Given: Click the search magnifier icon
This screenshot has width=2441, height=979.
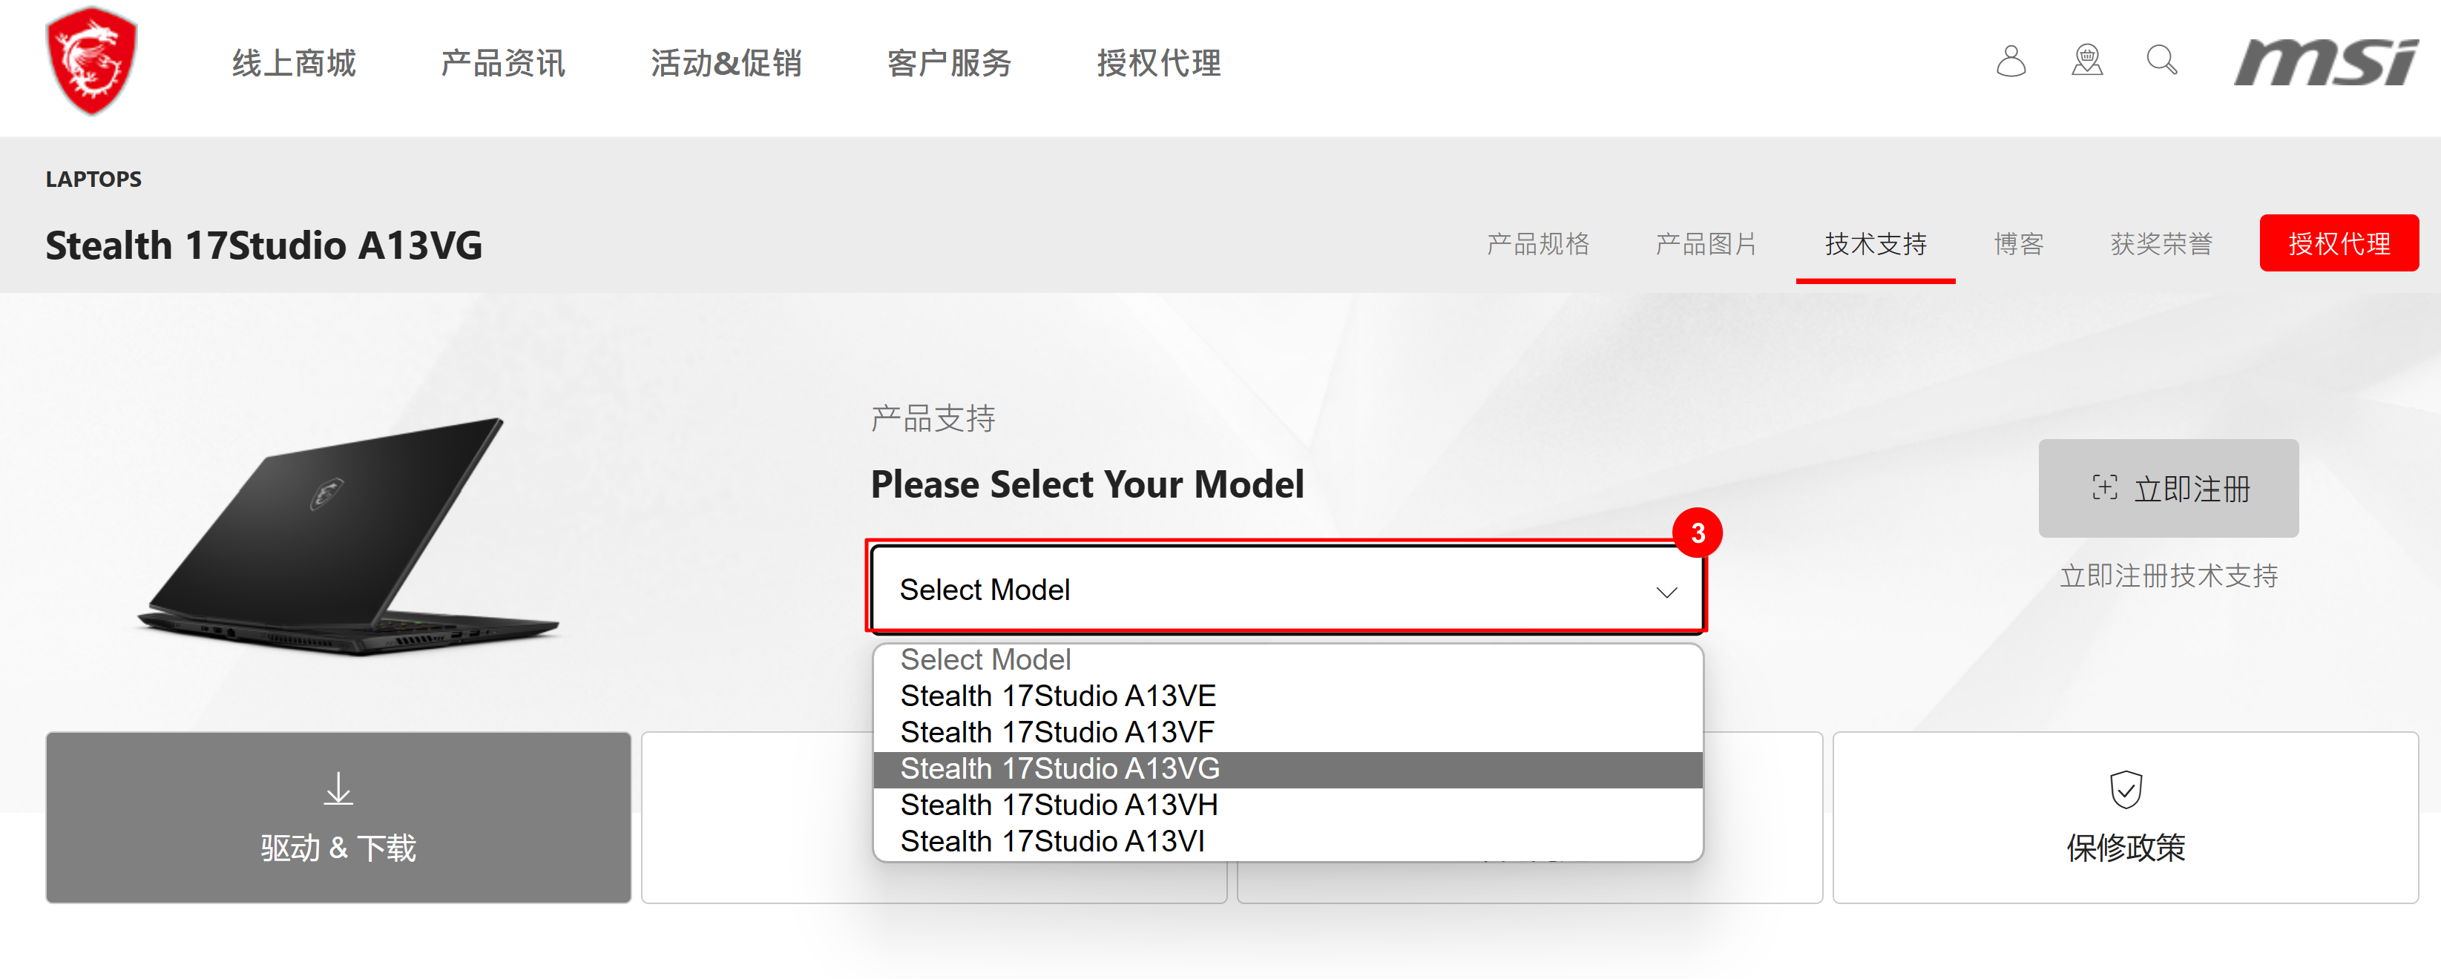Looking at the screenshot, I should pos(2161,61).
